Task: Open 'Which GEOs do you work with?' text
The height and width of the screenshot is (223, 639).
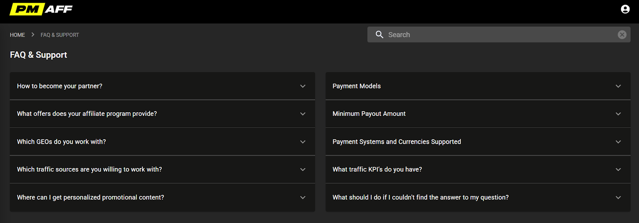Action: point(62,142)
